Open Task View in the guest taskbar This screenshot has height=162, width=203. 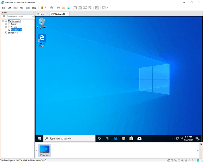click(107, 138)
